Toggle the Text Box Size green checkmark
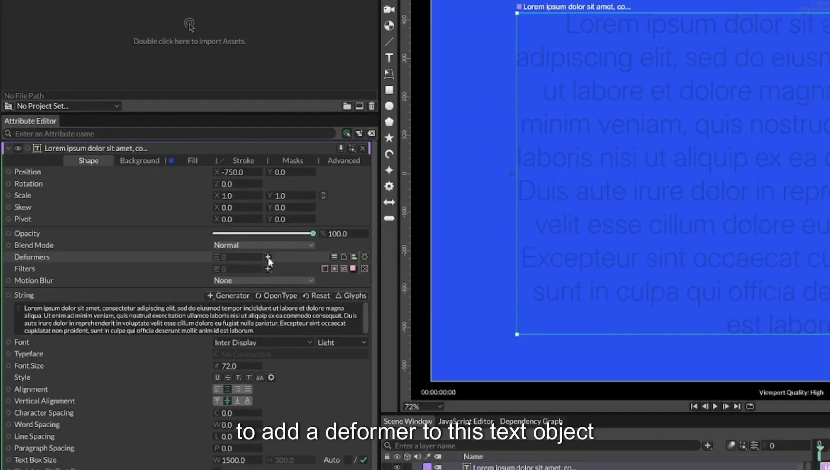The width and height of the screenshot is (830, 470). point(364,460)
